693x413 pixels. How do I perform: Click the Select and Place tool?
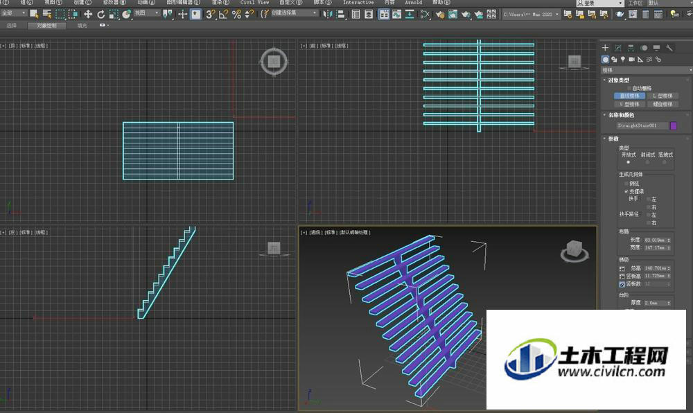pos(126,14)
